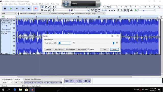163x92 pixels.
Task: Click the Select button below track info
Action: [x=6, y=53]
